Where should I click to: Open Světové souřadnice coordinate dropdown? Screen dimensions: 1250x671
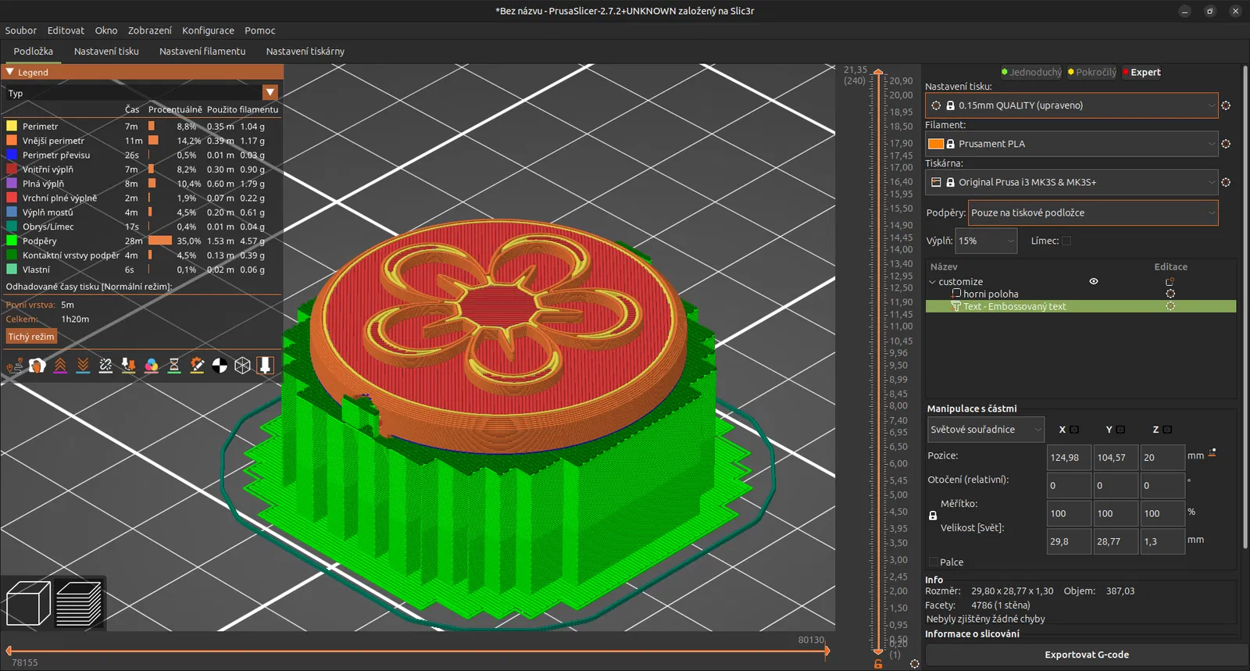[986, 430]
